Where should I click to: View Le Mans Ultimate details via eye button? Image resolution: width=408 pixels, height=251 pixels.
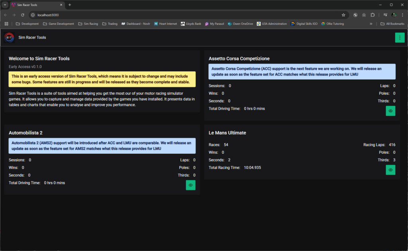(390, 170)
